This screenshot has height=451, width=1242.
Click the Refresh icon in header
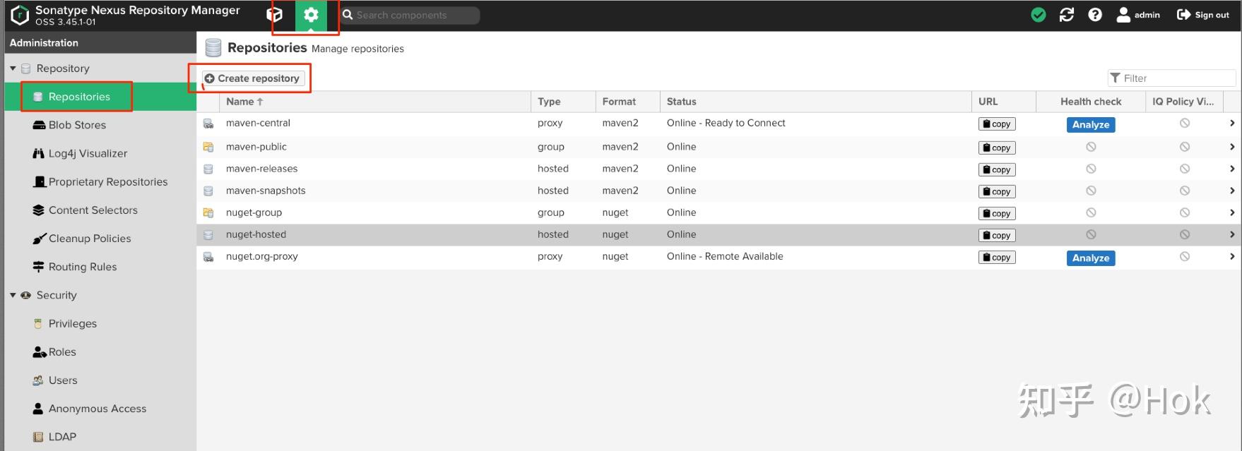(1066, 15)
